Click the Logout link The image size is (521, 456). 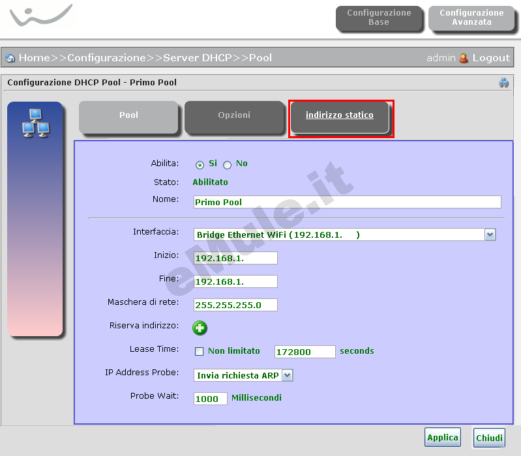[491, 58]
